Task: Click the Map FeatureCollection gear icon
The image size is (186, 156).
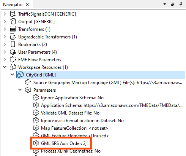Action: 36,128
